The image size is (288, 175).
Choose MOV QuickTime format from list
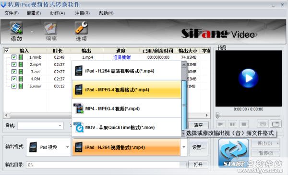(127, 127)
